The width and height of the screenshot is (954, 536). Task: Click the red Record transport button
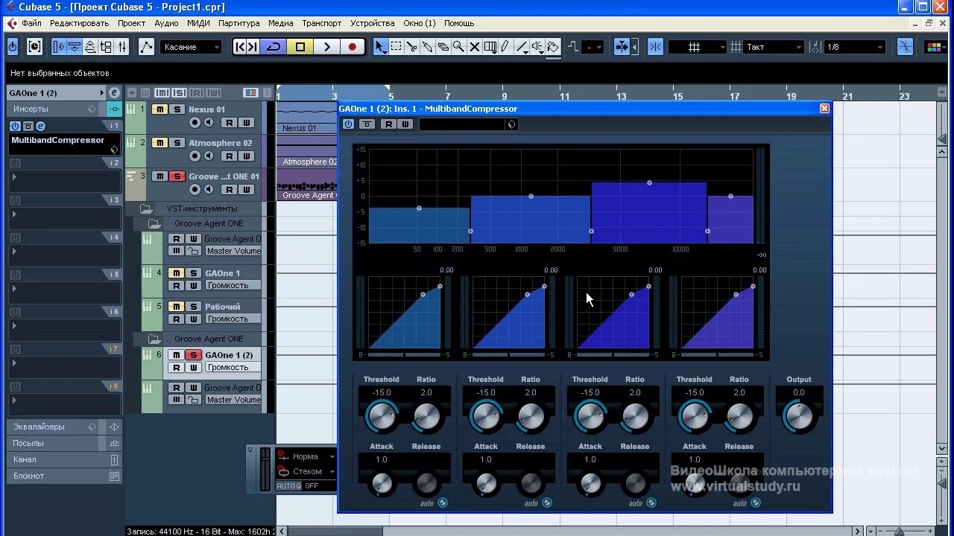(x=353, y=47)
